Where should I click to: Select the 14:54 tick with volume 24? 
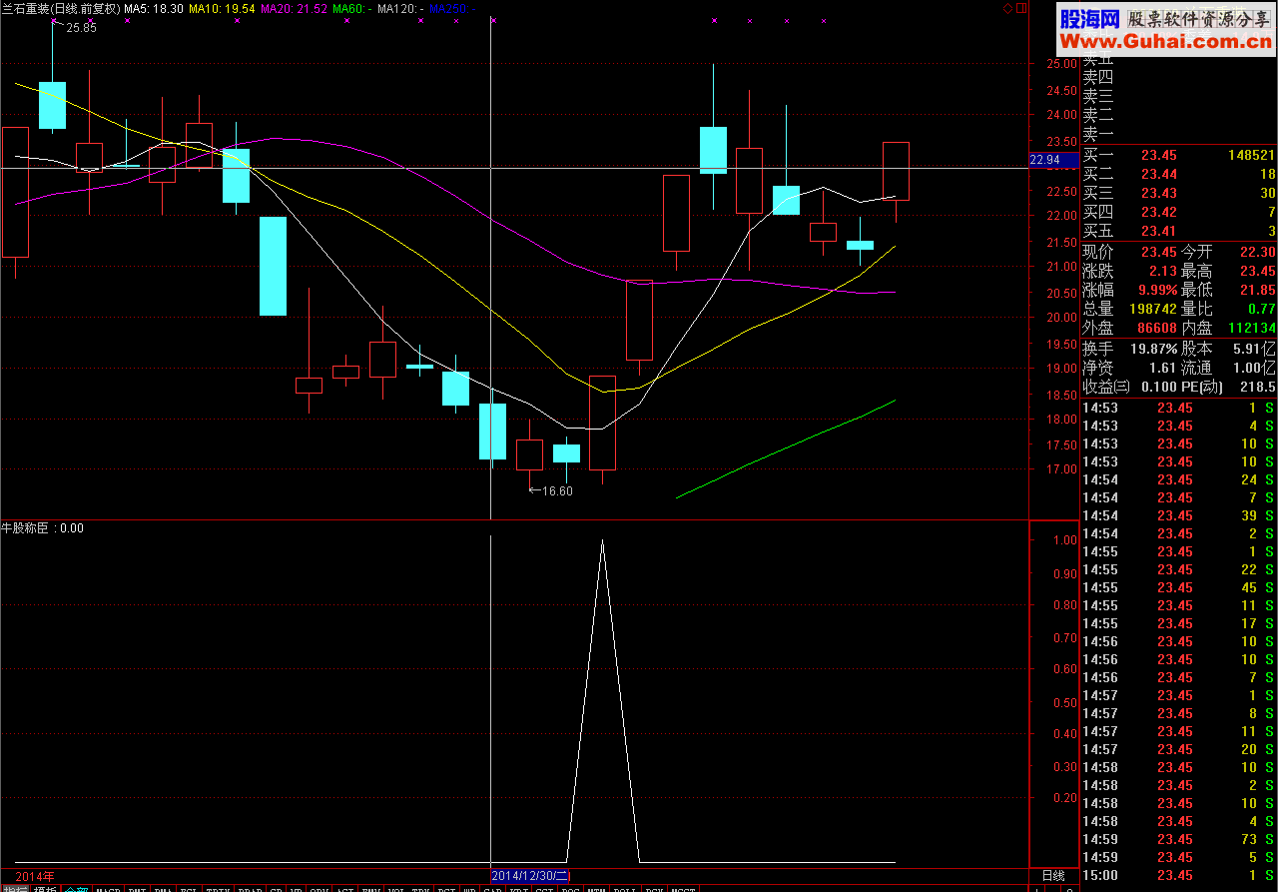1179,479
